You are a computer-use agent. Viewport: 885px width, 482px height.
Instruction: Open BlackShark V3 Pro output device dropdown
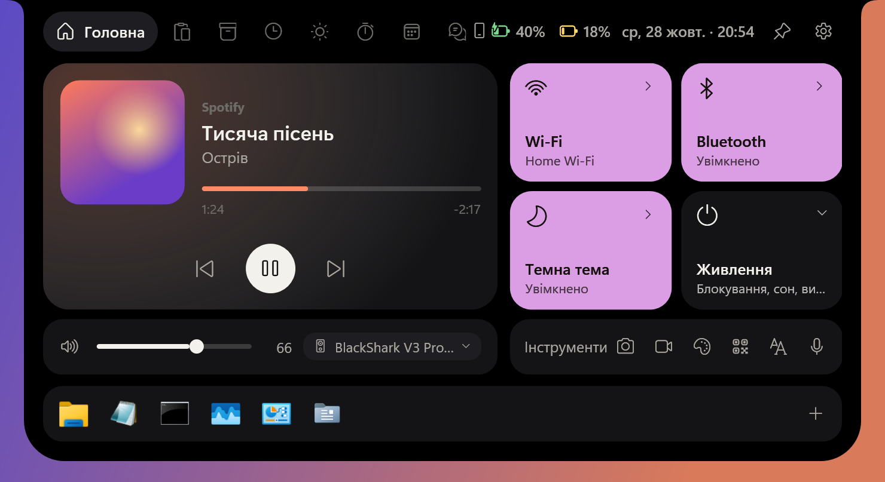tap(392, 346)
